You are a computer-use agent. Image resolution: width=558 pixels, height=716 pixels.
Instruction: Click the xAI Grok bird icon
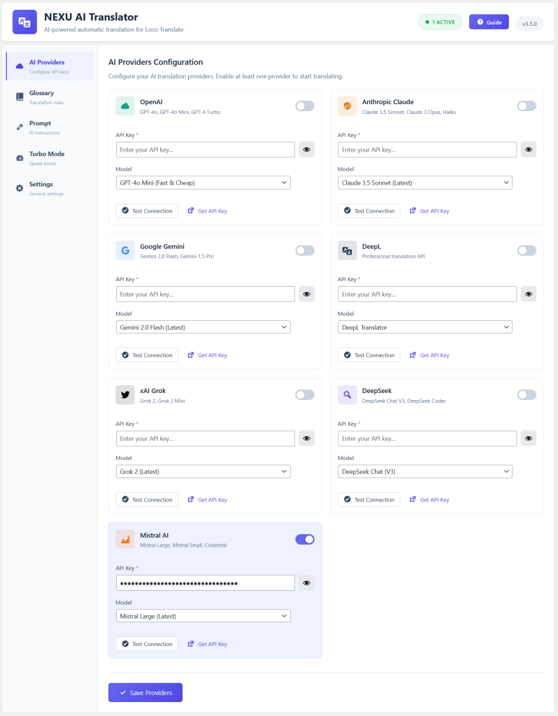125,394
